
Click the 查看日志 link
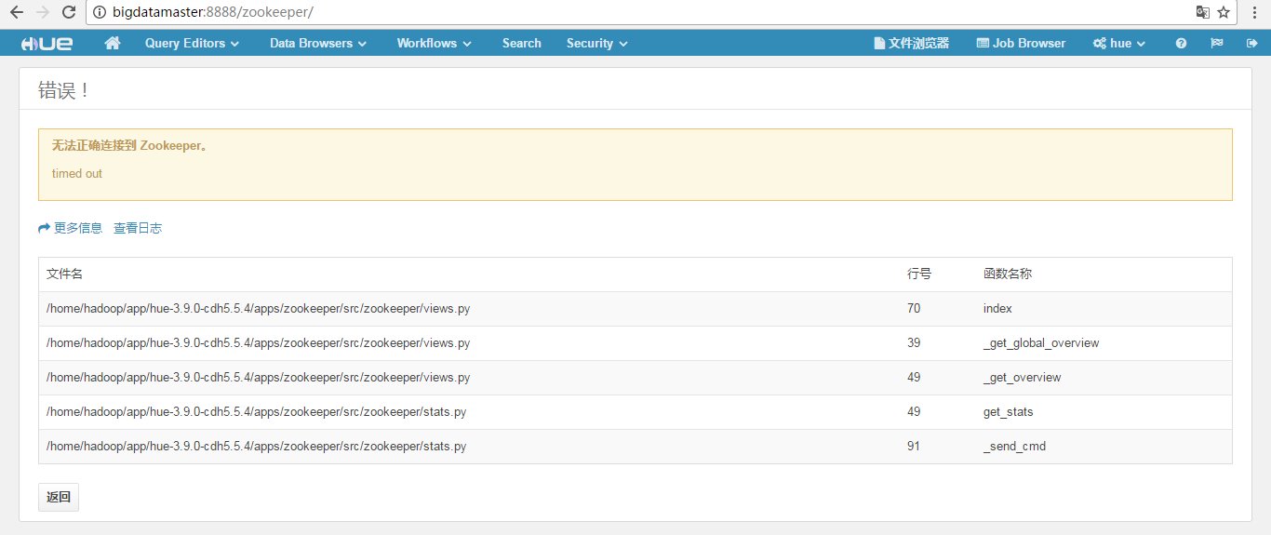[x=138, y=228]
